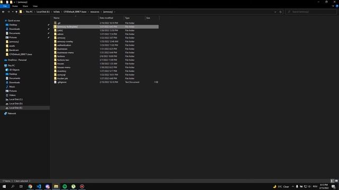Click the Forward navigation arrow
This screenshot has height=190, width=339.
coord(8,12)
